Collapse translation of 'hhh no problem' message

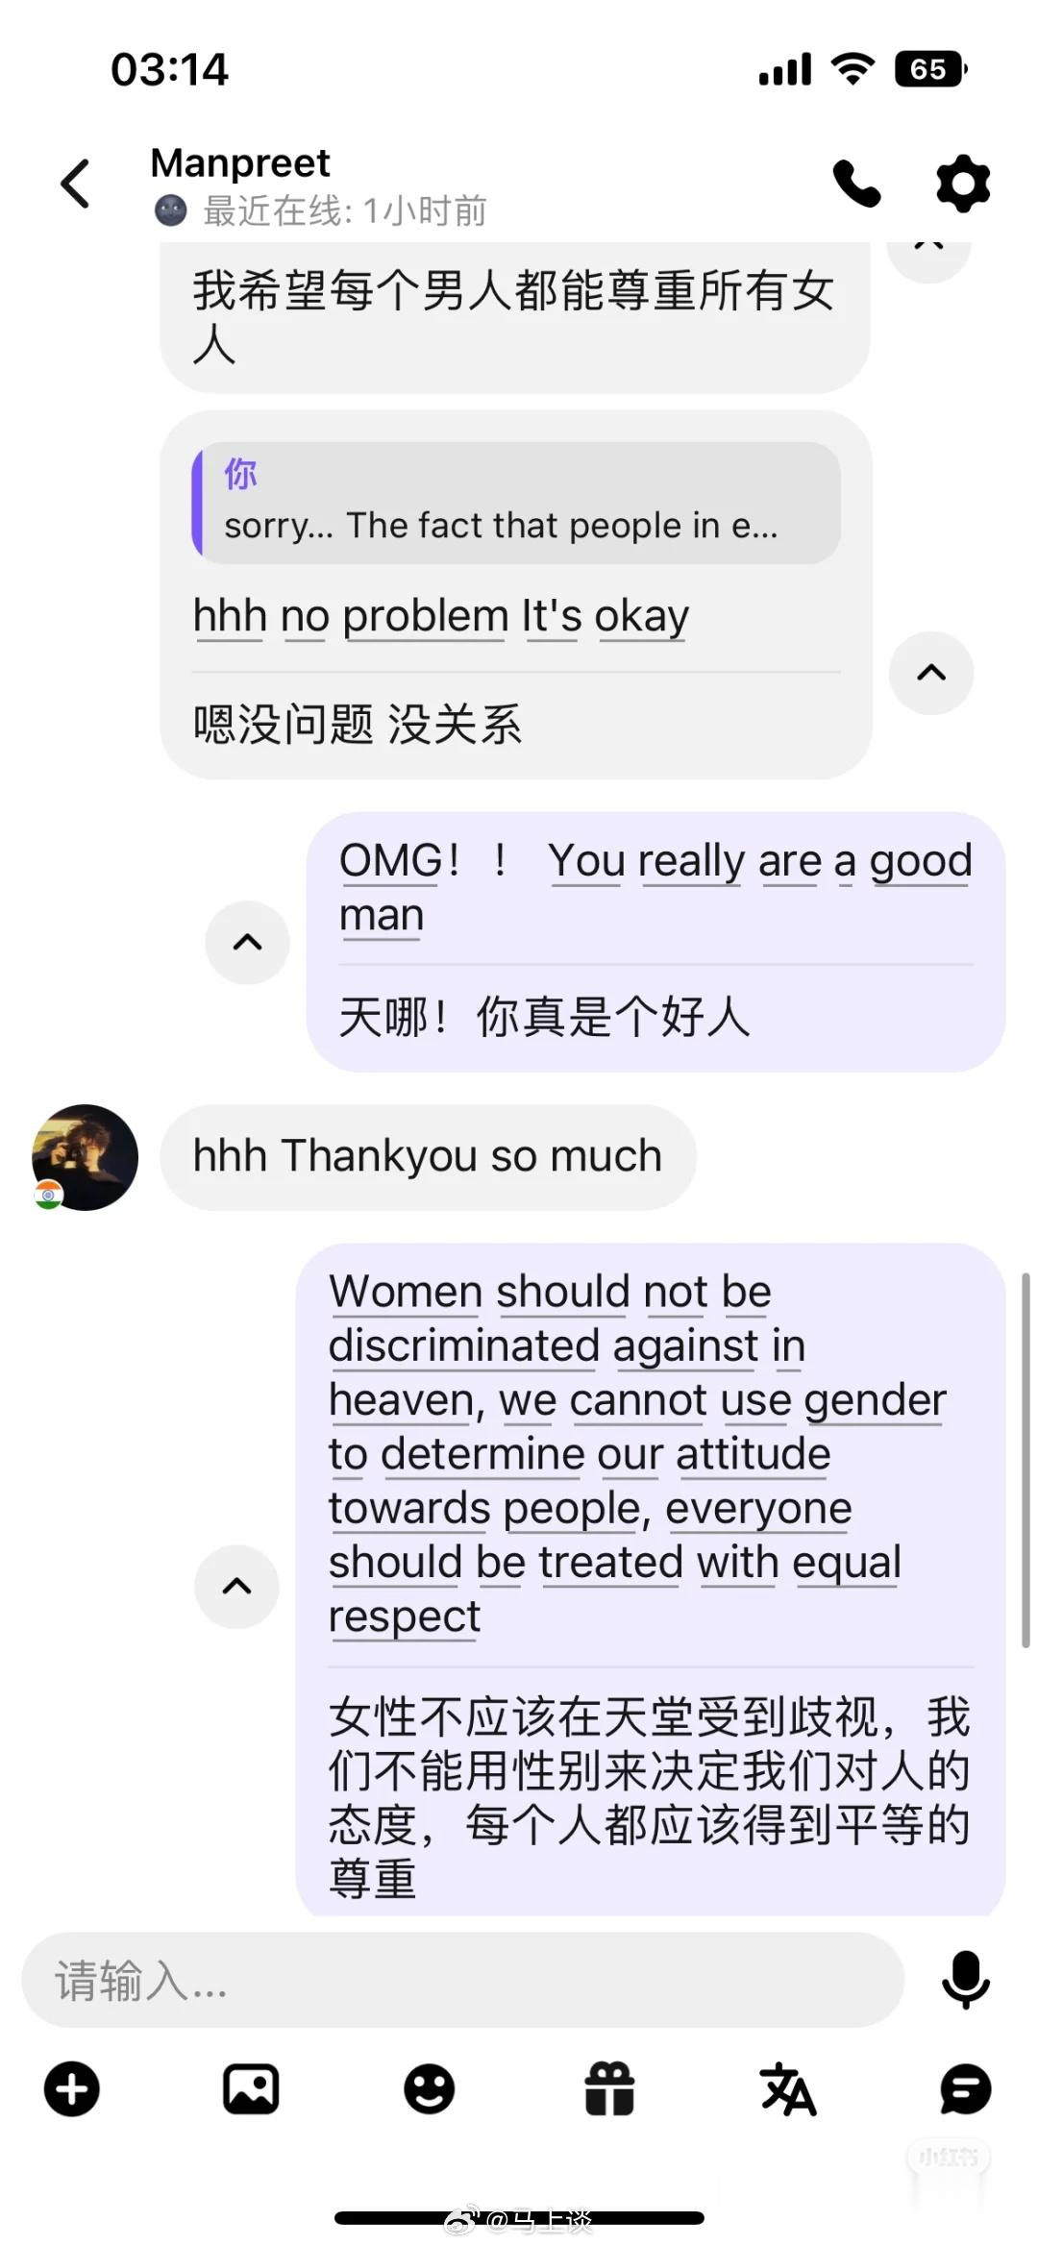(x=931, y=673)
